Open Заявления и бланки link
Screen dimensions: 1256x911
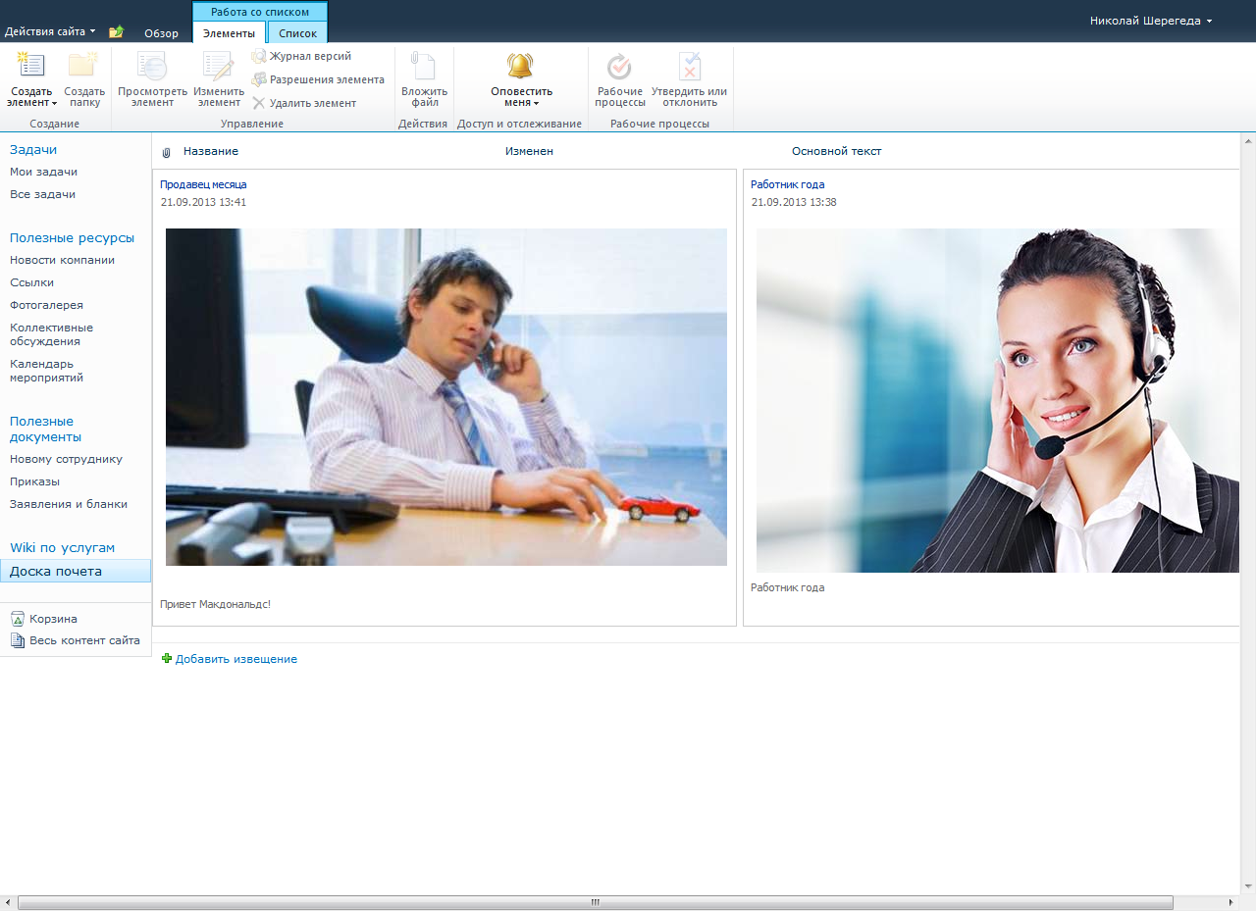click(x=69, y=504)
